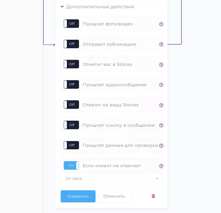Click the dropdown arrow next to 24 часа
This screenshot has height=213, width=221.
point(157,179)
